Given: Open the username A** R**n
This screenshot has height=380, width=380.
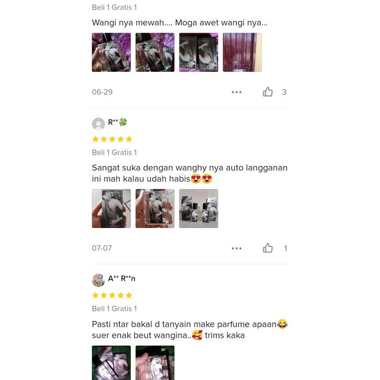Looking at the screenshot, I should 122,279.
